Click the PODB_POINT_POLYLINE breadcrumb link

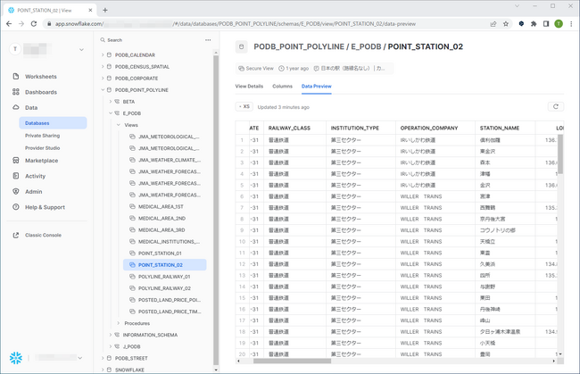299,46
